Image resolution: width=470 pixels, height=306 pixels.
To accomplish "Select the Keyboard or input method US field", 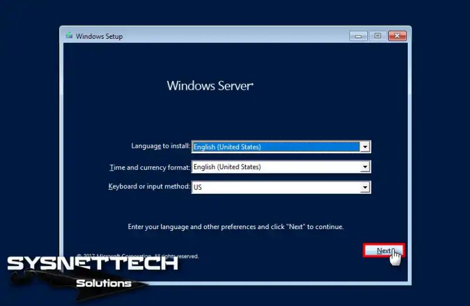I will coord(281,187).
